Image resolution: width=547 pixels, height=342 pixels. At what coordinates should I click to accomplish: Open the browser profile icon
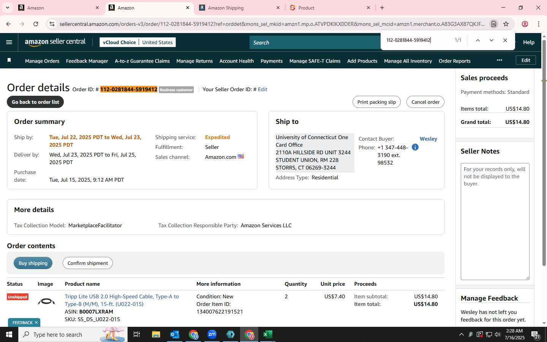tap(525, 24)
